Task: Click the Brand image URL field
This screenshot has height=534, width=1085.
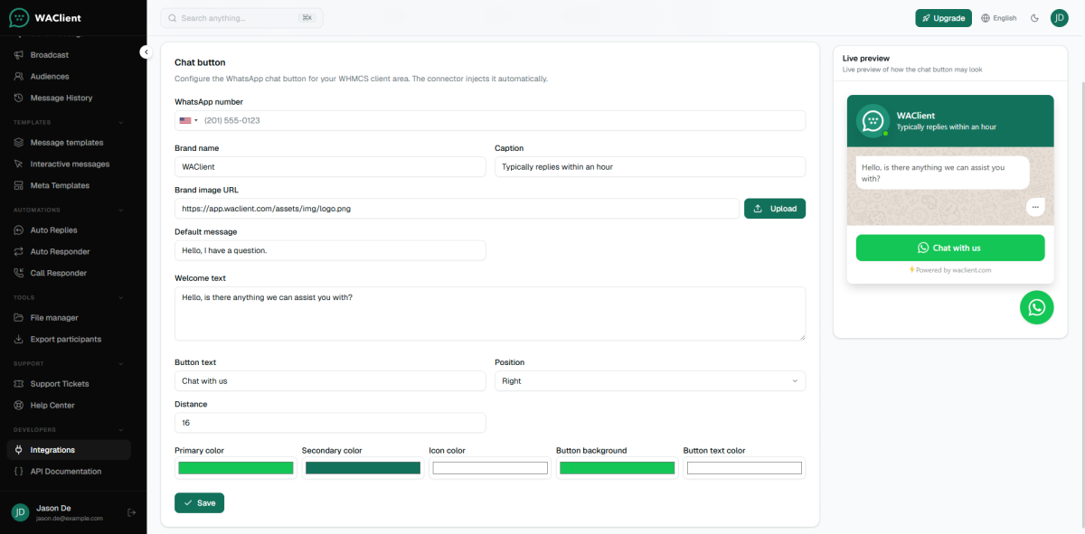Action: (x=457, y=209)
